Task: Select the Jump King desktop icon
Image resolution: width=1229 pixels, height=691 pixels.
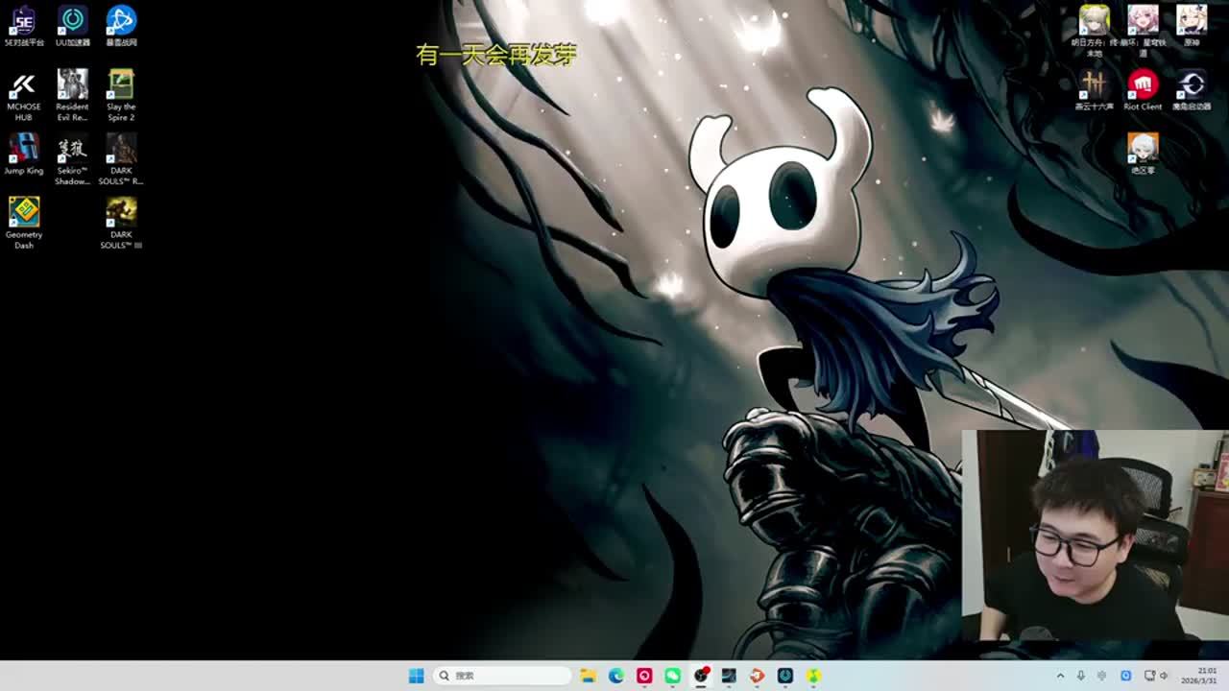Action: (23, 150)
